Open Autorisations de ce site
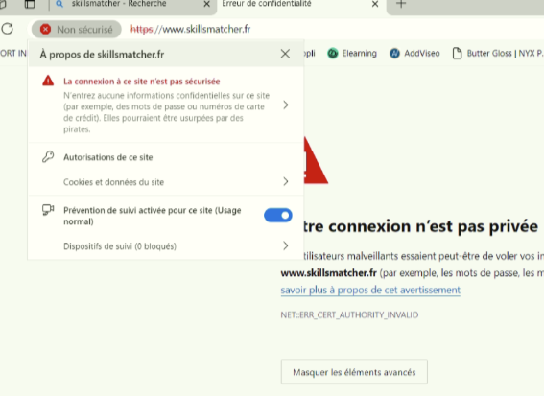This screenshot has height=396, width=544. pos(107,157)
